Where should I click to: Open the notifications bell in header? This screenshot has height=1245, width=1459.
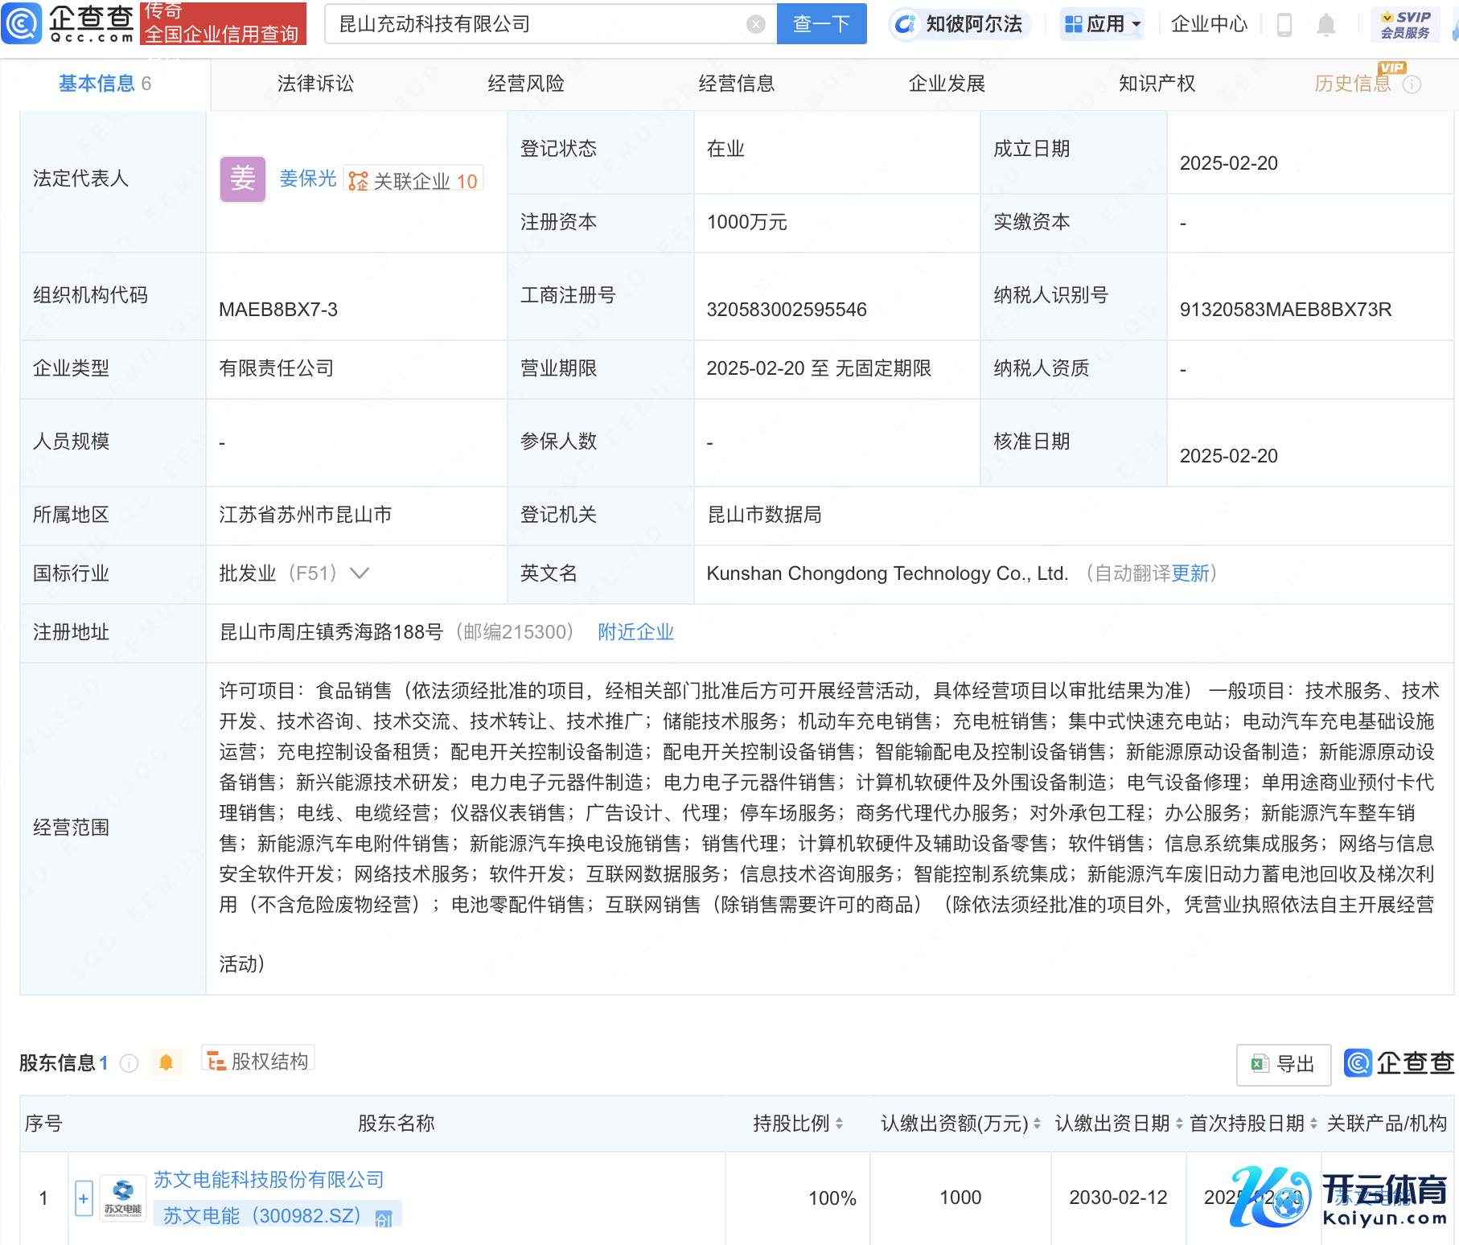(1326, 25)
